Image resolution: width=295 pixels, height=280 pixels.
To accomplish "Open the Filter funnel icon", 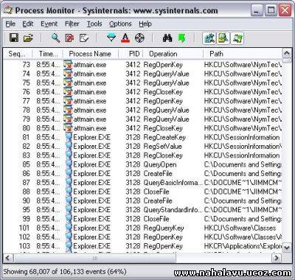I will [x=111, y=38].
